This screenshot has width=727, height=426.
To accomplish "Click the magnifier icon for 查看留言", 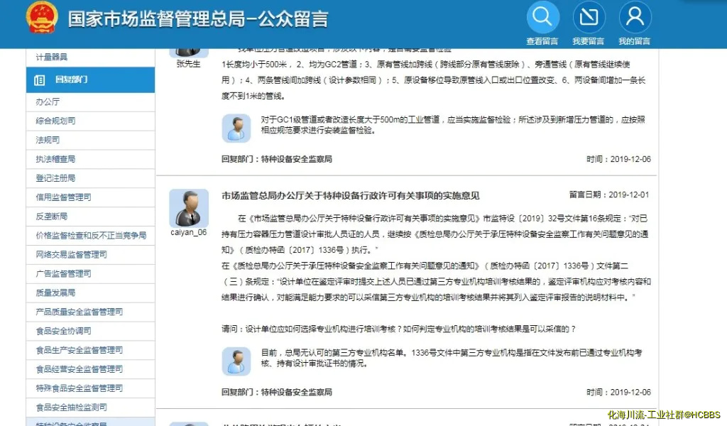I will click(x=542, y=18).
